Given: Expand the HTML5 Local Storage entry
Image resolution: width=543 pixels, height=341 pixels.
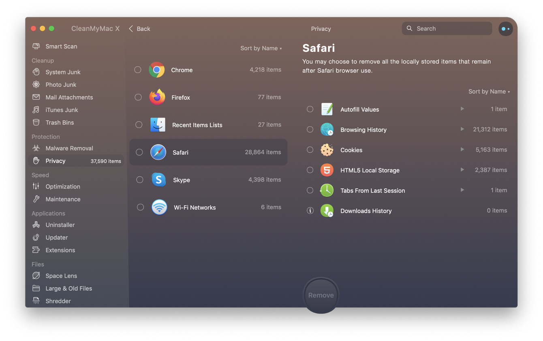Looking at the screenshot, I should [462, 170].
